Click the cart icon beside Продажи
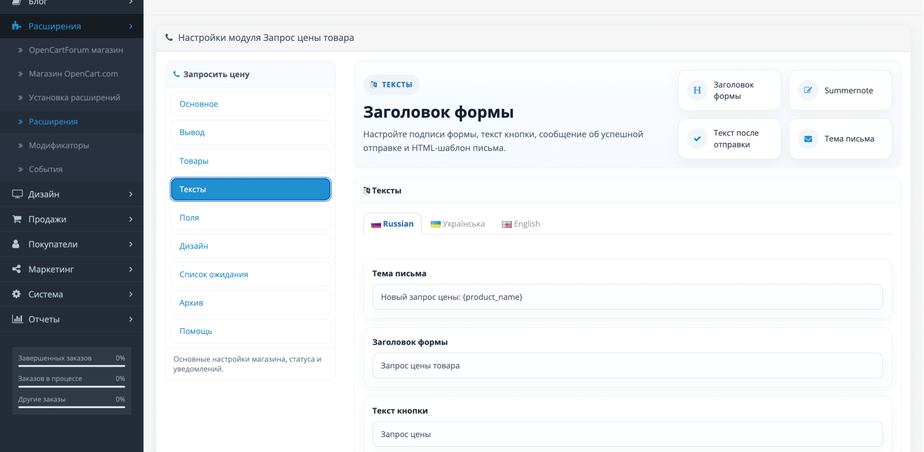Screen dimensions: 924x452 [17, 219]
